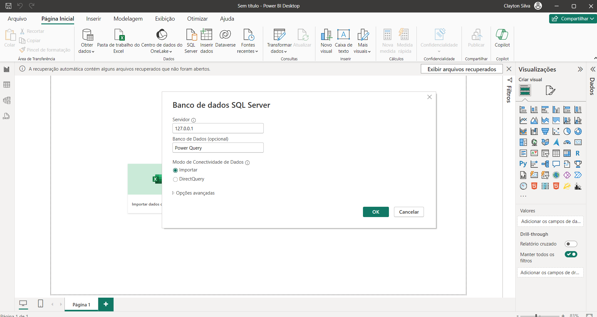This screenshot has width=597, height=317.
Task: Click the Banco de Dados input field
Action: [218, 148]
